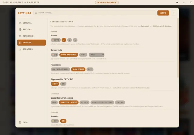Turn Fullscreen Off
The image size is (194, 135).
[x=90, y=69]
